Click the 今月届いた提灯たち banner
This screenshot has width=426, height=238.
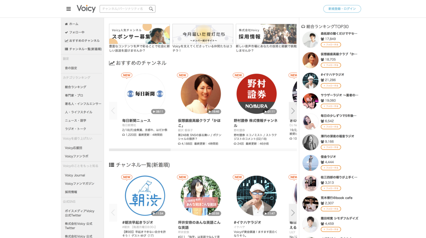coord(203,34)
